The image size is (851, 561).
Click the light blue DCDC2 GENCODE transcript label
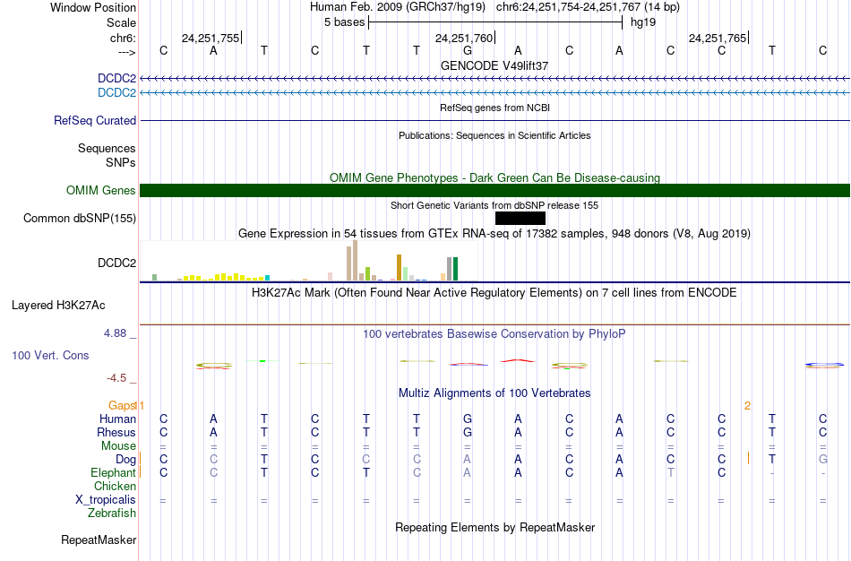point(116,92)
